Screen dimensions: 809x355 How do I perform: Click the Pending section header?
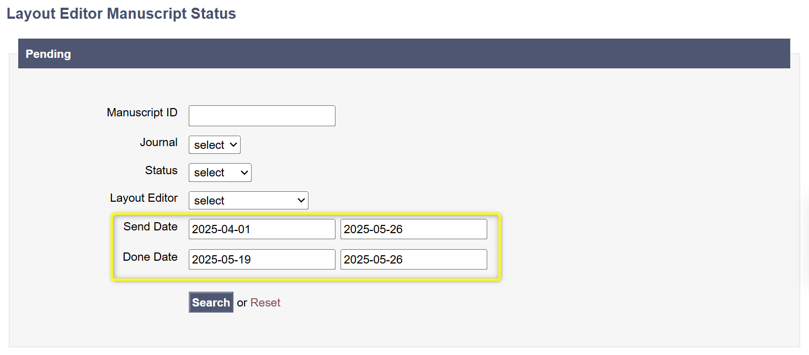[49, 54]
